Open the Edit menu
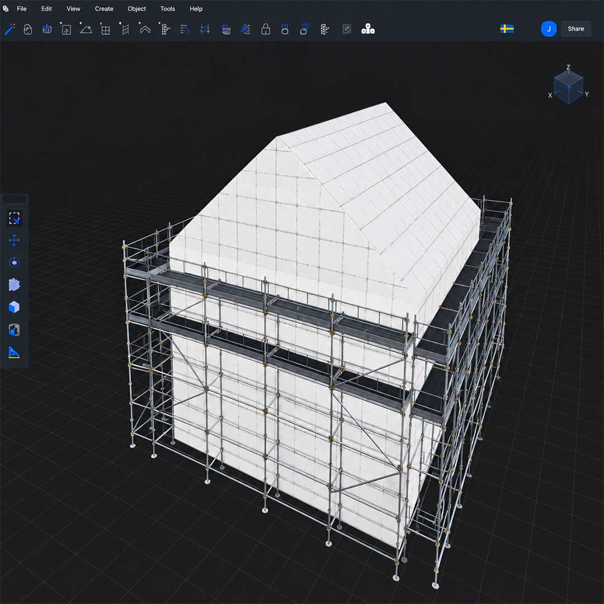 (46, 8)
